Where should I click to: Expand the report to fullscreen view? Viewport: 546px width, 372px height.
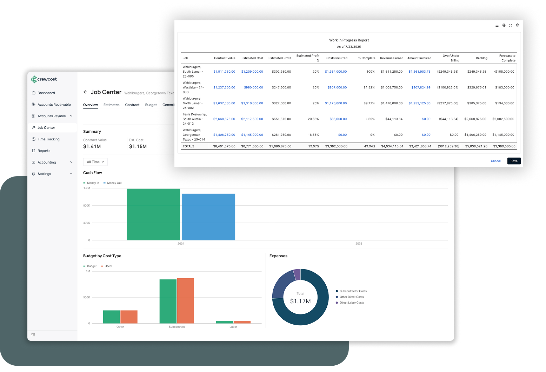[x=511, y=25]
